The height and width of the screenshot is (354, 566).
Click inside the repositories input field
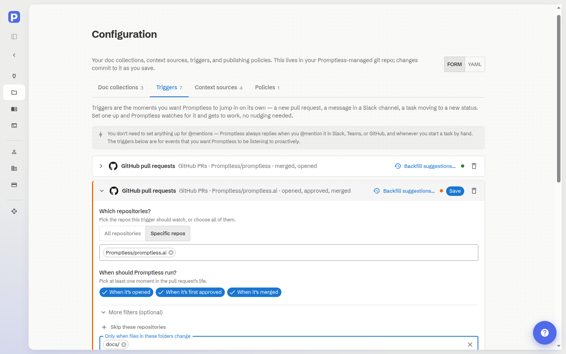click(x=289, y=253)
